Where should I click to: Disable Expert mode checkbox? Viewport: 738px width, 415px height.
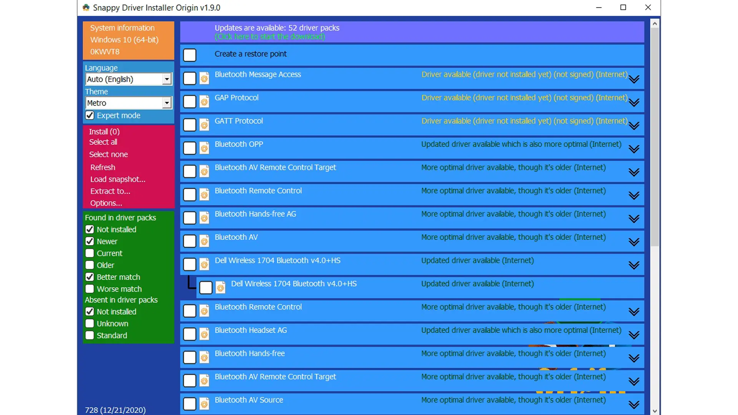90,115
